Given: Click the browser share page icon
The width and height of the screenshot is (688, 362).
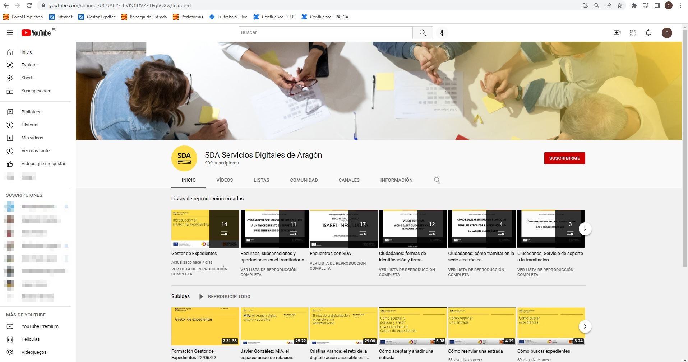Looking at the screenshot, I should [608, 5].
